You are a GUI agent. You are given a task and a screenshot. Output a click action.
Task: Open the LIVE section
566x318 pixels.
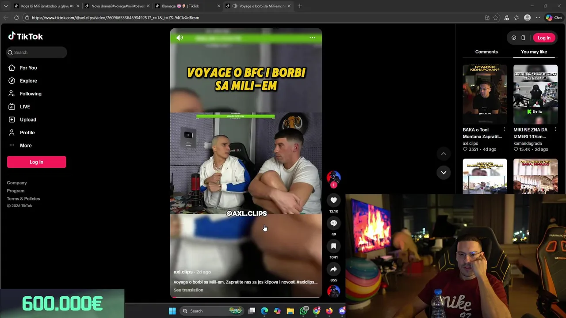click(25, 106)
